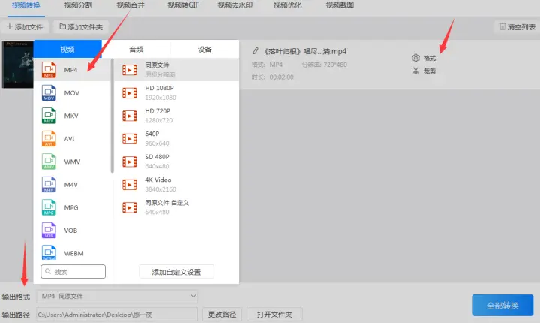Click the WEBM format label
Image resolution: width=540 pixels, height=323 pixels.
coord(73,253)
